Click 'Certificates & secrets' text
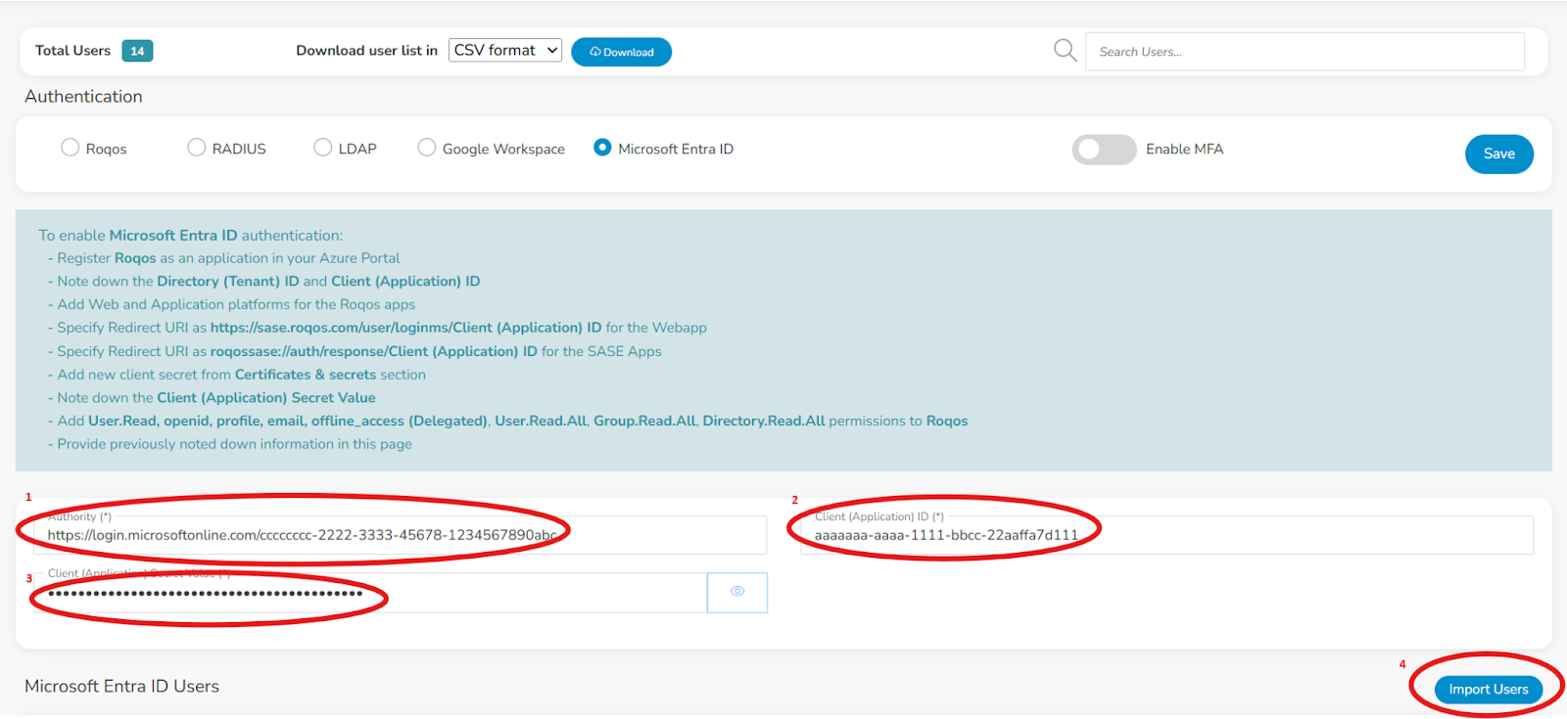1567x719 pixels. tap(306, 375)
